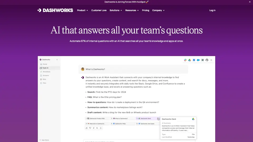
Task: Click the Log in link
Action: click(212, 11)
